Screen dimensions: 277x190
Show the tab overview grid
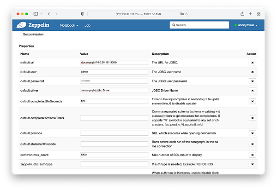(x=259, y=14)
